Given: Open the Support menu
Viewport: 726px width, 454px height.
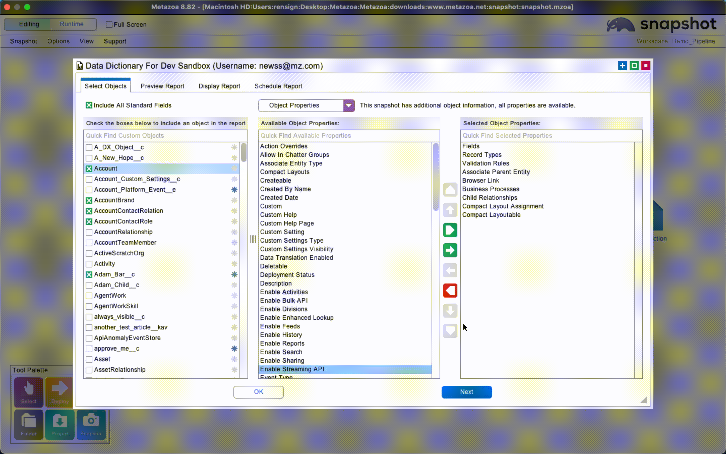Looking at the screenshot, I should [x=115, y=41].
